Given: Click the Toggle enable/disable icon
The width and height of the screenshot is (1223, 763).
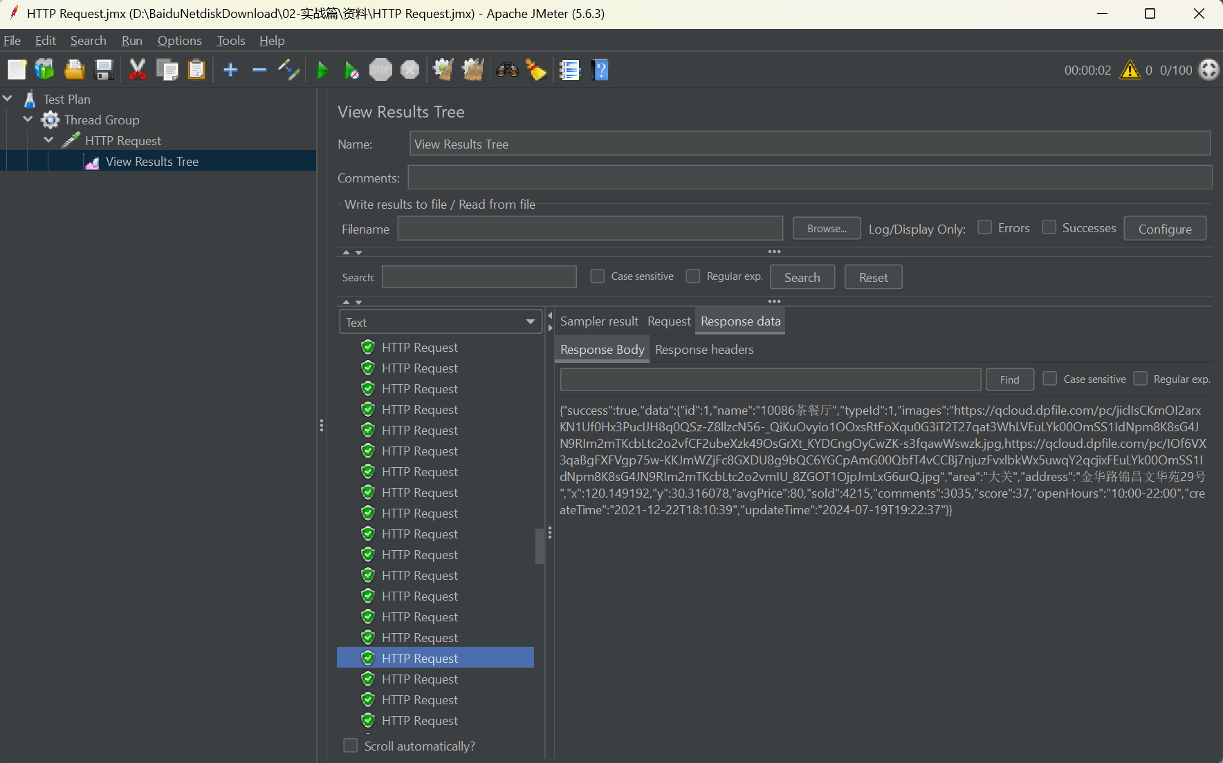Looking at the screenshot, I should (288, 70).
